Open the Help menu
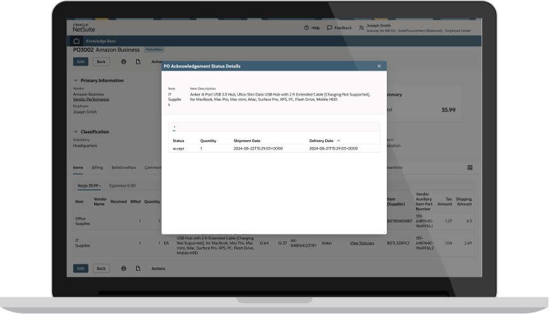The image size is (549, 314). click(x=312, y=27)
